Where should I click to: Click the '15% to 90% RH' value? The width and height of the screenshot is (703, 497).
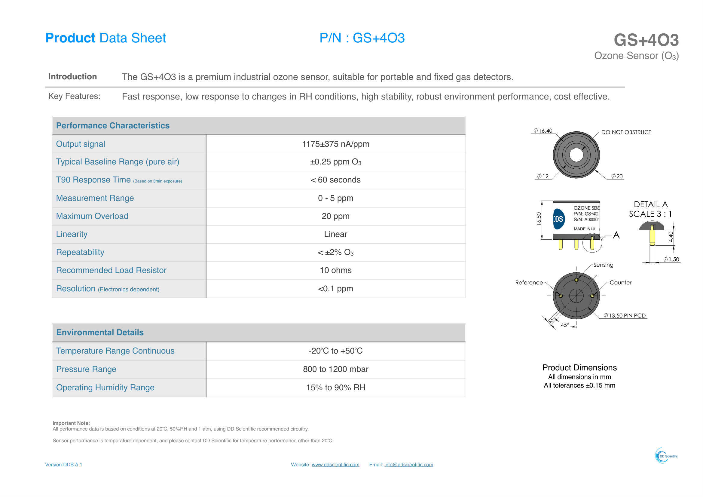click(x=336, y=388)
